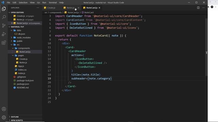Open package.json in file tree

pyautogui.click(x=23, y=84)
